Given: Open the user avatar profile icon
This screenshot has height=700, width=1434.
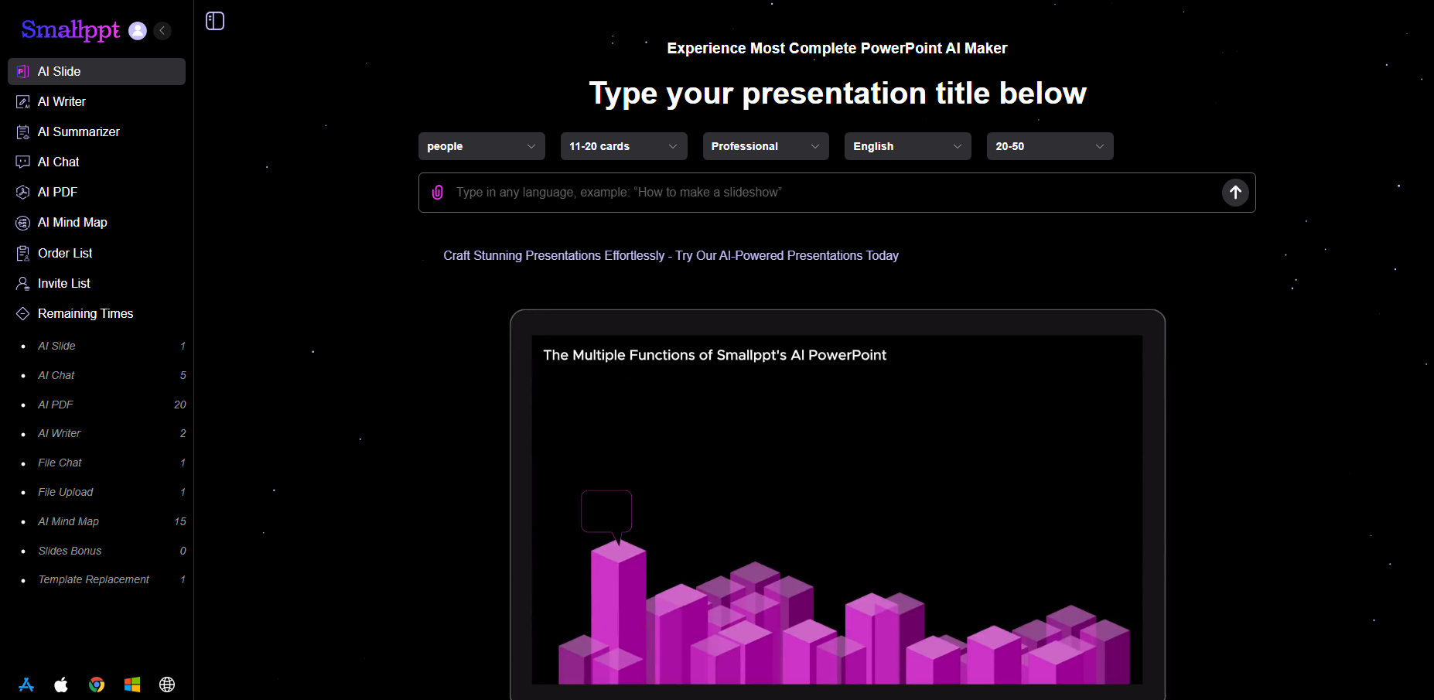Looking at the screenshot, I should click(138, 30).
